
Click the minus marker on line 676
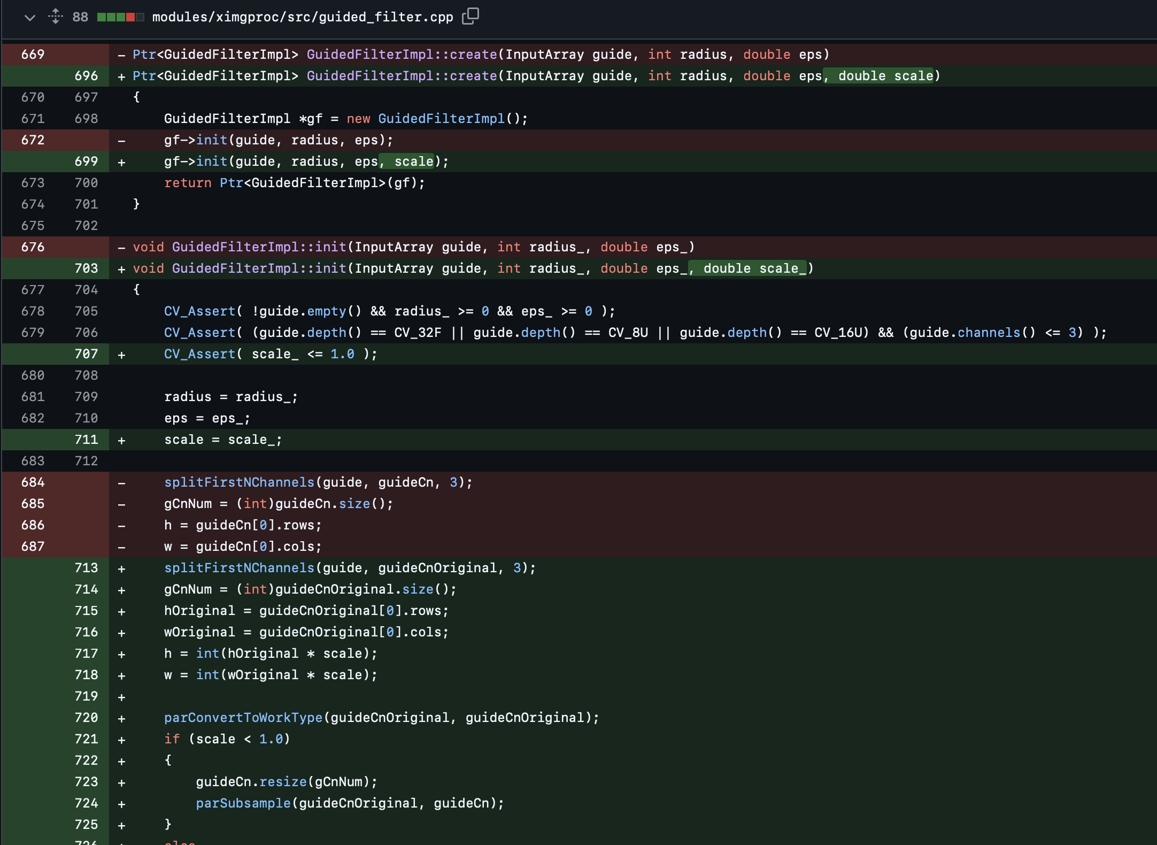[122, 248]
